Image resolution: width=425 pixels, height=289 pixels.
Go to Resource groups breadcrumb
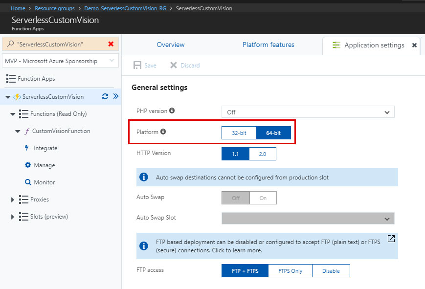click(x=55, y=8)
